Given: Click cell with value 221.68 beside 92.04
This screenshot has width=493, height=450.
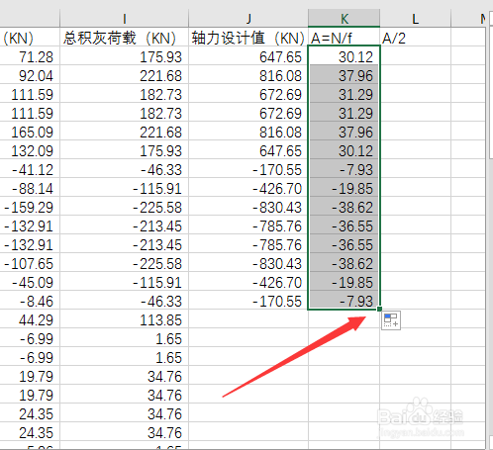Looking at the screenshot, I should pos(124,74).
